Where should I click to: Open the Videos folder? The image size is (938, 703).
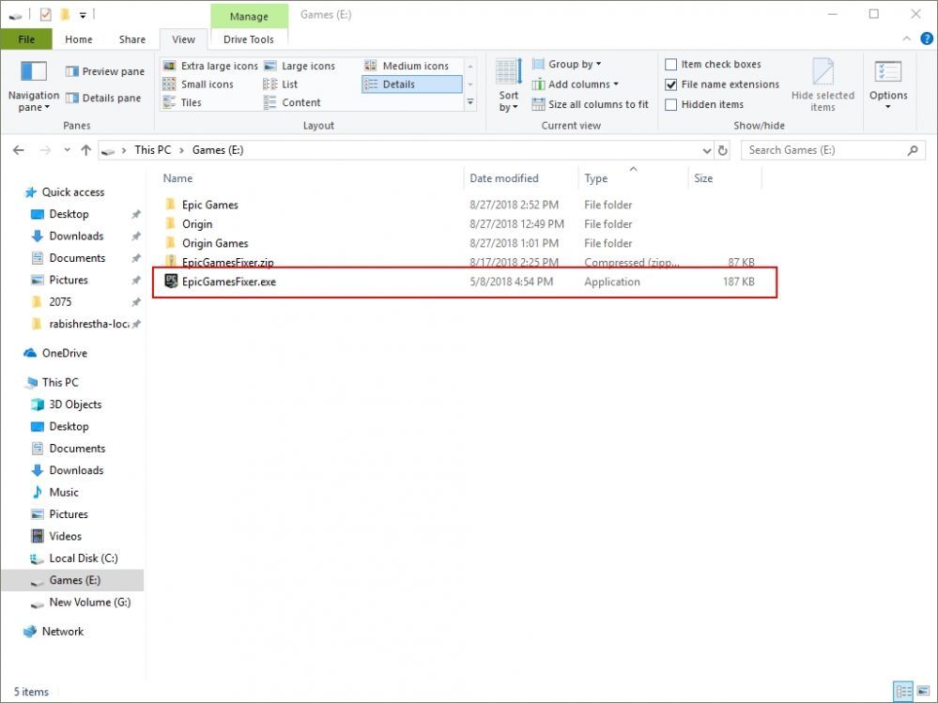[65, 536]
